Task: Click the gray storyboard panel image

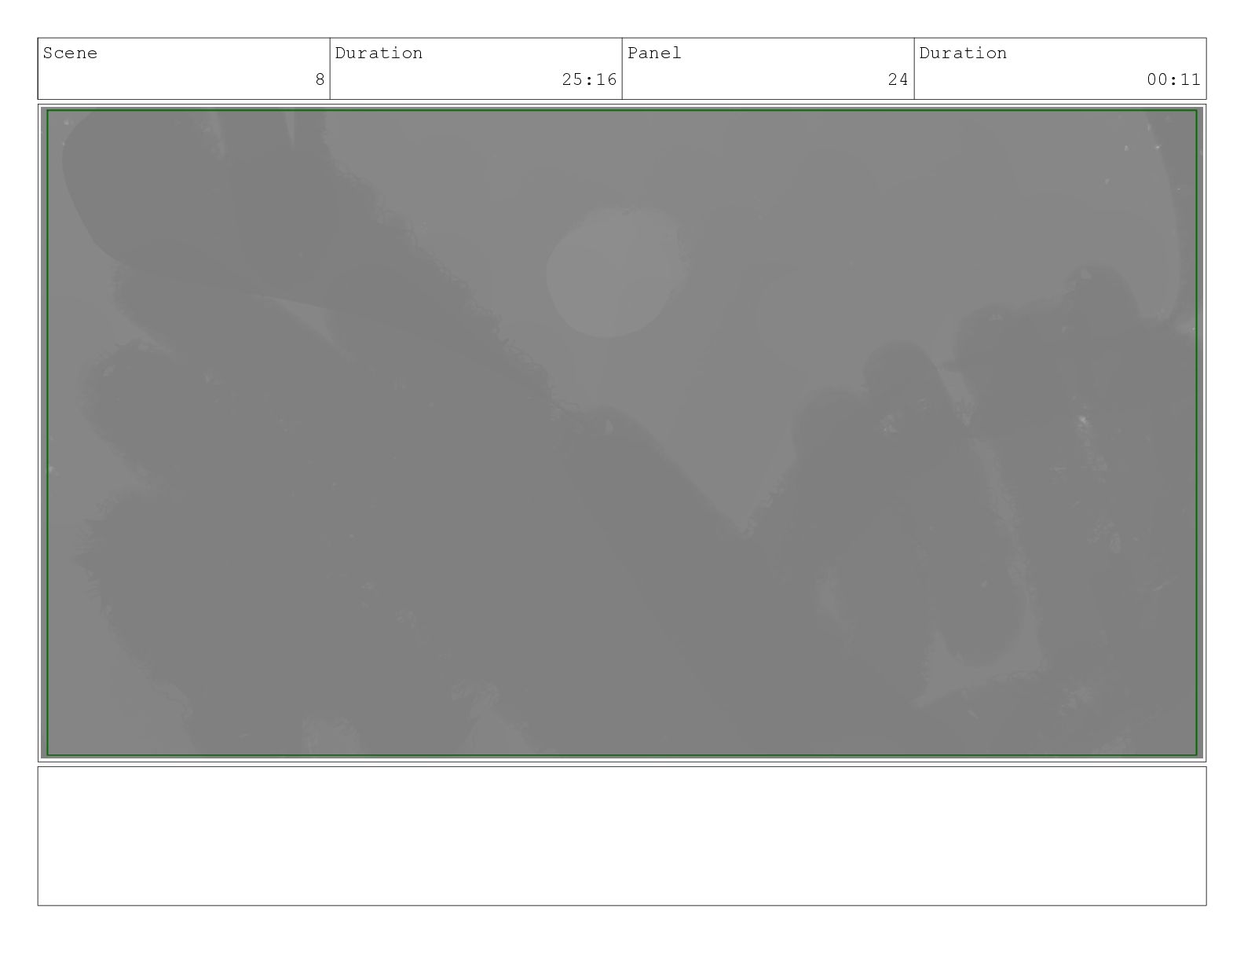Action: pyautogui.click(x=622, y=433)
